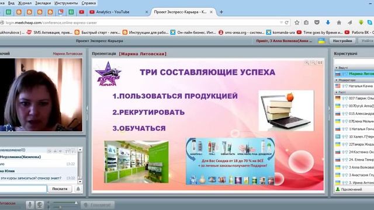Click the last chat toolbar icon after TT

[73, 151]
